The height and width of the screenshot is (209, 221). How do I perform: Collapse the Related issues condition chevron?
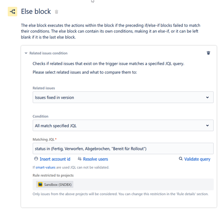[x=26, y=53]
